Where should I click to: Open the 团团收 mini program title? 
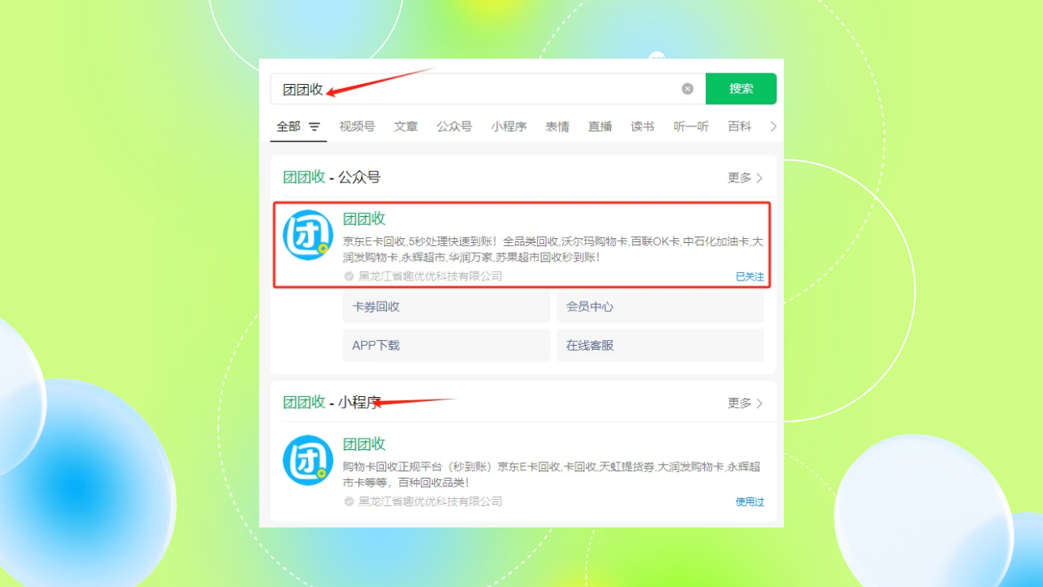[364, 444]
